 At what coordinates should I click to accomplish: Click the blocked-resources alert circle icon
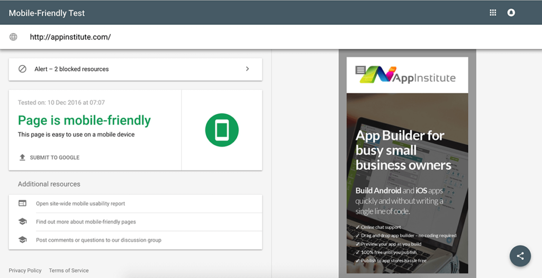click(22, 69)
